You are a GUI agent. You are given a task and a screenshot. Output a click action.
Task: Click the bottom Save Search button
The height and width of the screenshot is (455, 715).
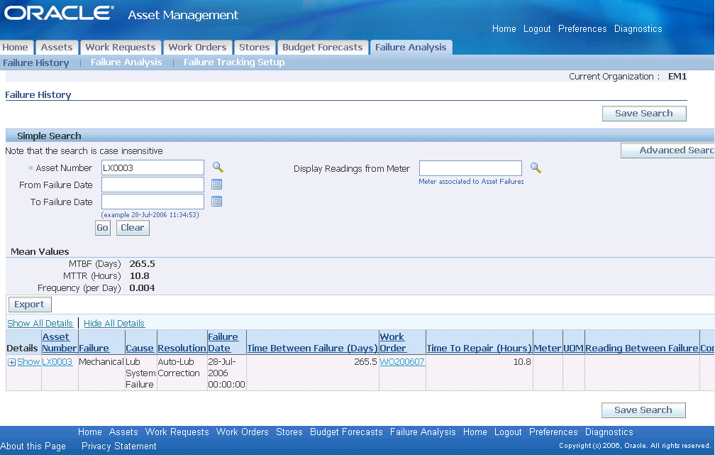pyautogui.click(x=643, y=410)
